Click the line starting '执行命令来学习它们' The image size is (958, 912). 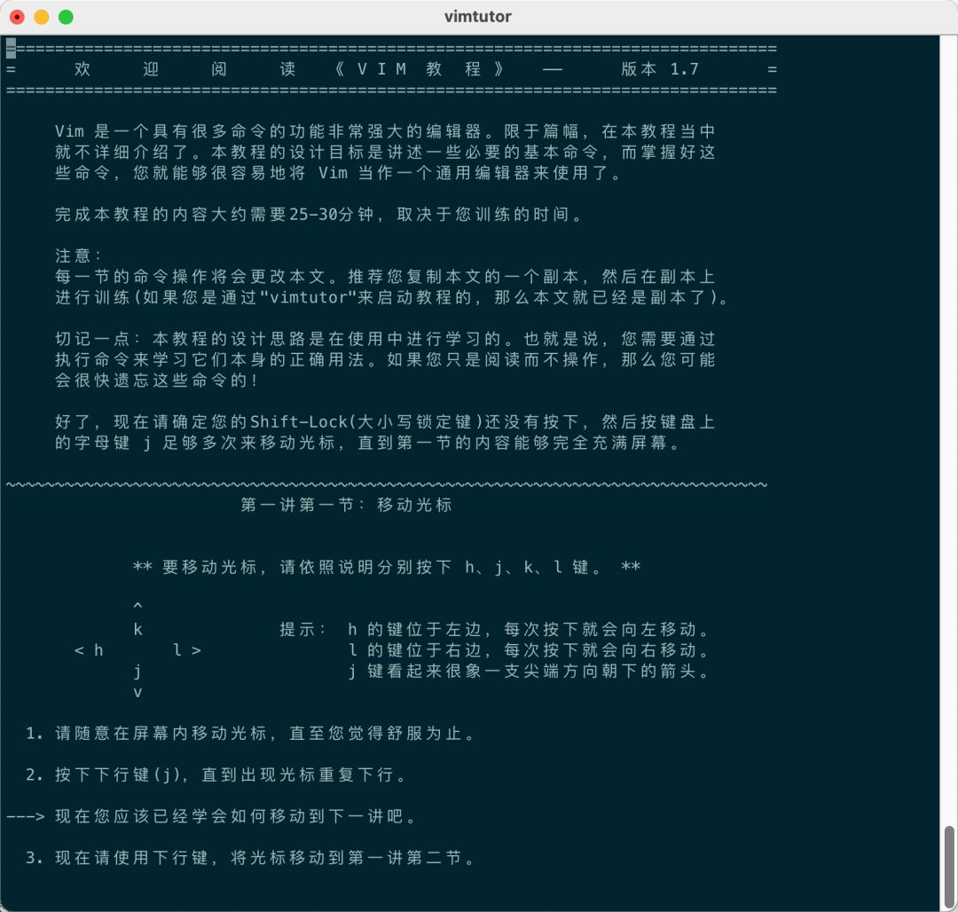[x=385, y=360]
